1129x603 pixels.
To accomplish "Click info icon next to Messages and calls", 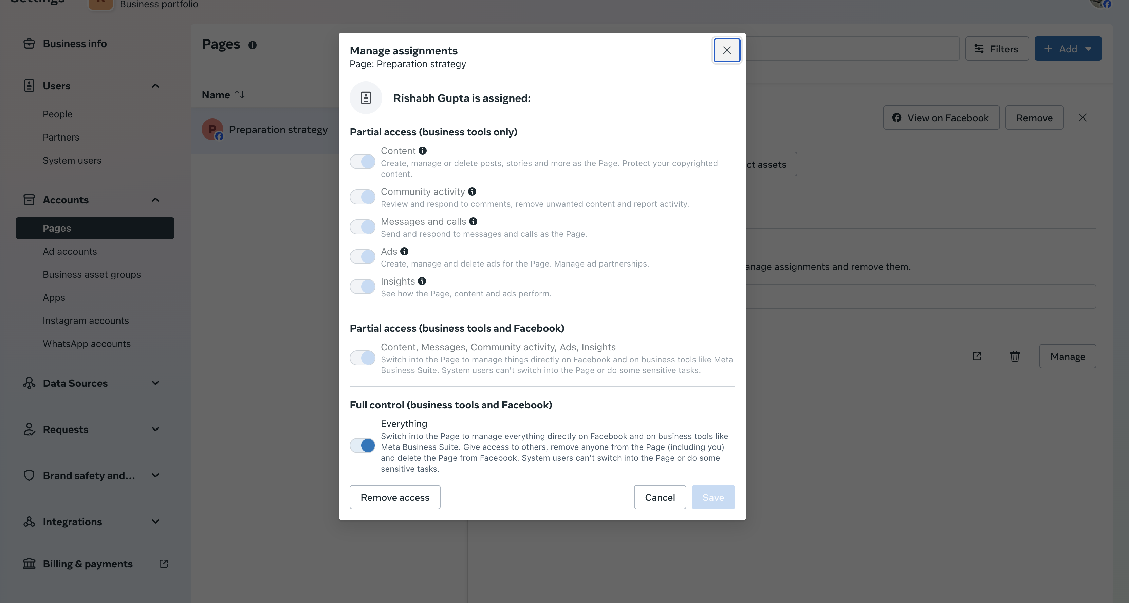I will (x=473, y=221).
